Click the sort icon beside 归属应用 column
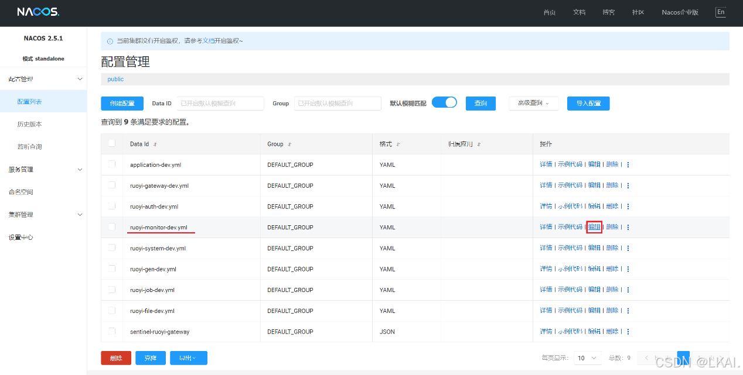This screenshot has height=375, width=743. click(x=479, y=144)
